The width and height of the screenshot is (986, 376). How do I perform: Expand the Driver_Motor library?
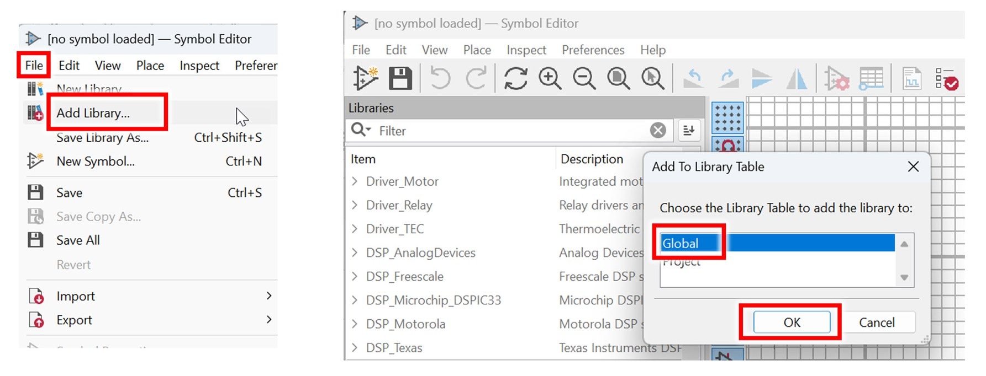coord(355,181)
